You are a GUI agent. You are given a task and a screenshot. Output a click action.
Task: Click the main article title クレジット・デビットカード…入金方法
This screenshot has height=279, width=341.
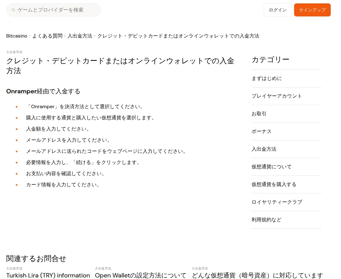click(120, 66)
